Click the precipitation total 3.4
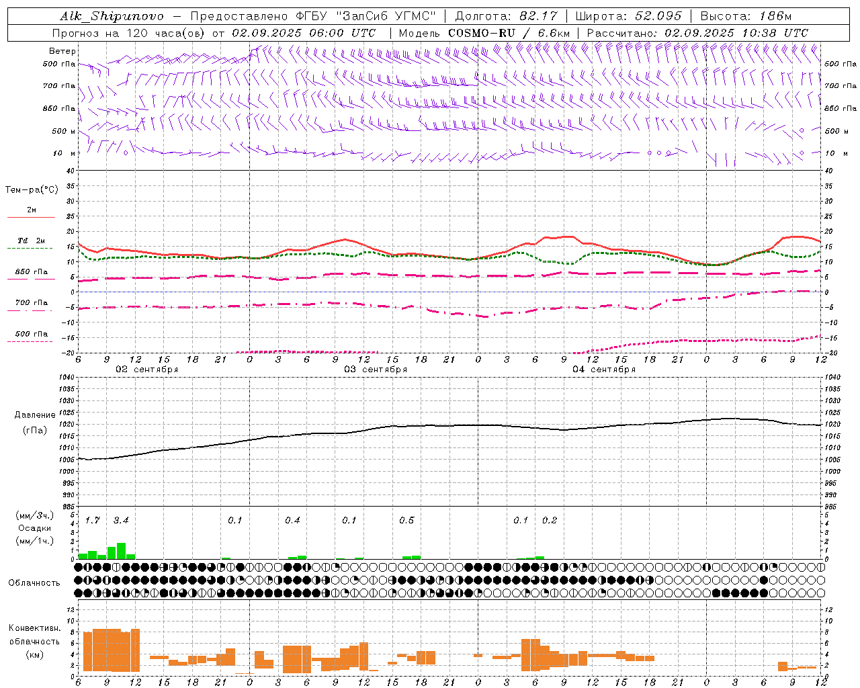Image resolution: width=860 pixels, height=688 pixels. pos(121,521)
